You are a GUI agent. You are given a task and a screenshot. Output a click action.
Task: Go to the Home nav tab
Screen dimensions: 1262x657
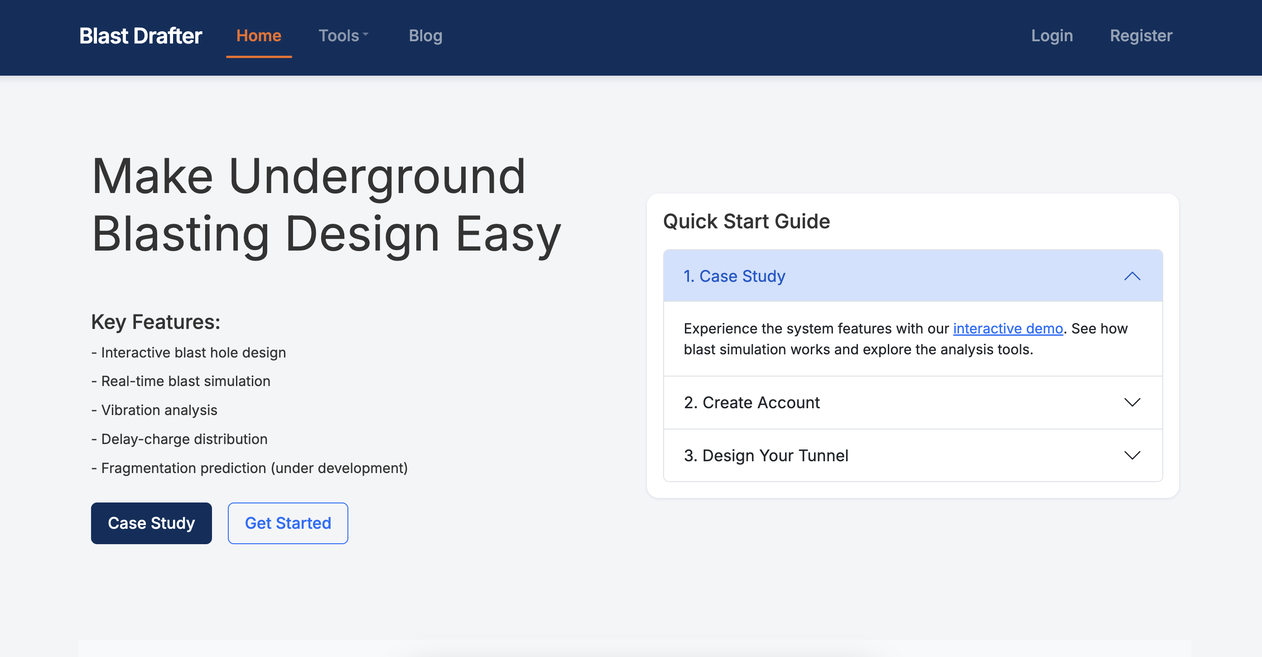pos(259,36)
